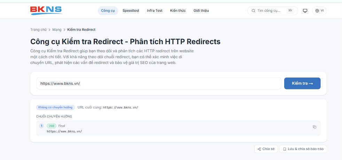This screenshot has height=160, width=342.
Task: Open Infra Test in navigation
Action: coord(155,11)
